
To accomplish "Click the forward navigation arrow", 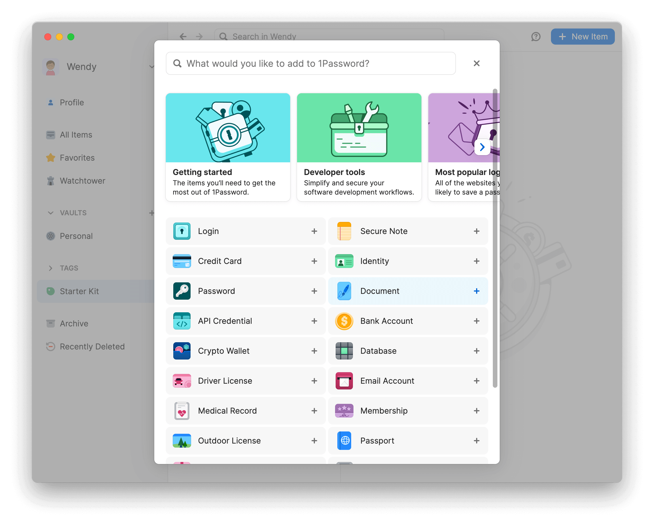I will click(x=199, y=37).
